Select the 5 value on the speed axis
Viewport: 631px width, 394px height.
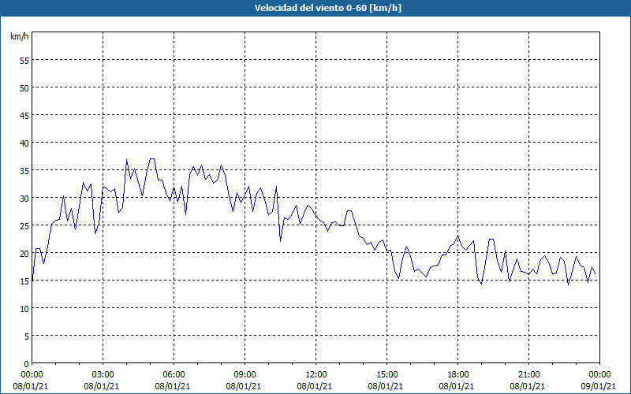click(x=26, y=336)
